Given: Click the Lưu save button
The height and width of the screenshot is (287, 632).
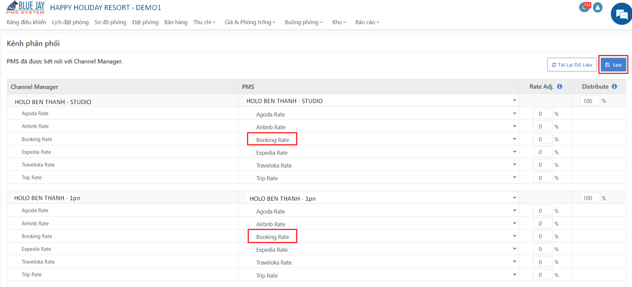Looking at the screenshot, I should (x=613, y=65).
